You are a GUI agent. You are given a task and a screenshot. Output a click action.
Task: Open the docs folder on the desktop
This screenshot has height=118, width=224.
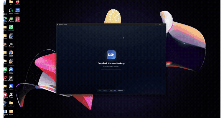tap(11, 3)
